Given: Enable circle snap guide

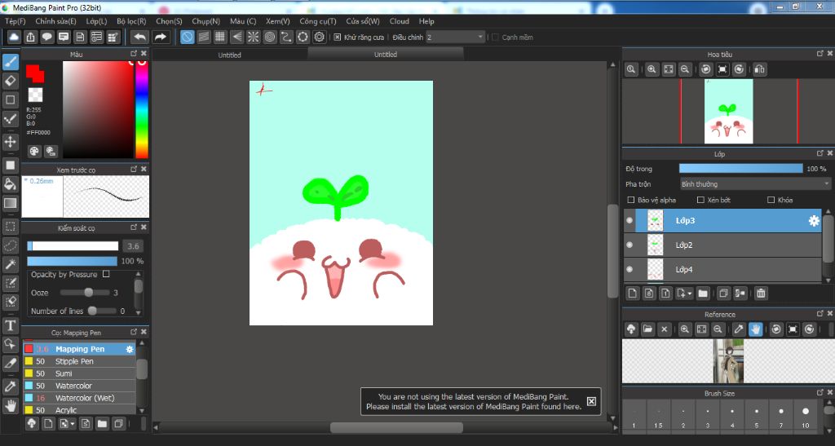Looking at the screenshot, I should coord(270,37).
